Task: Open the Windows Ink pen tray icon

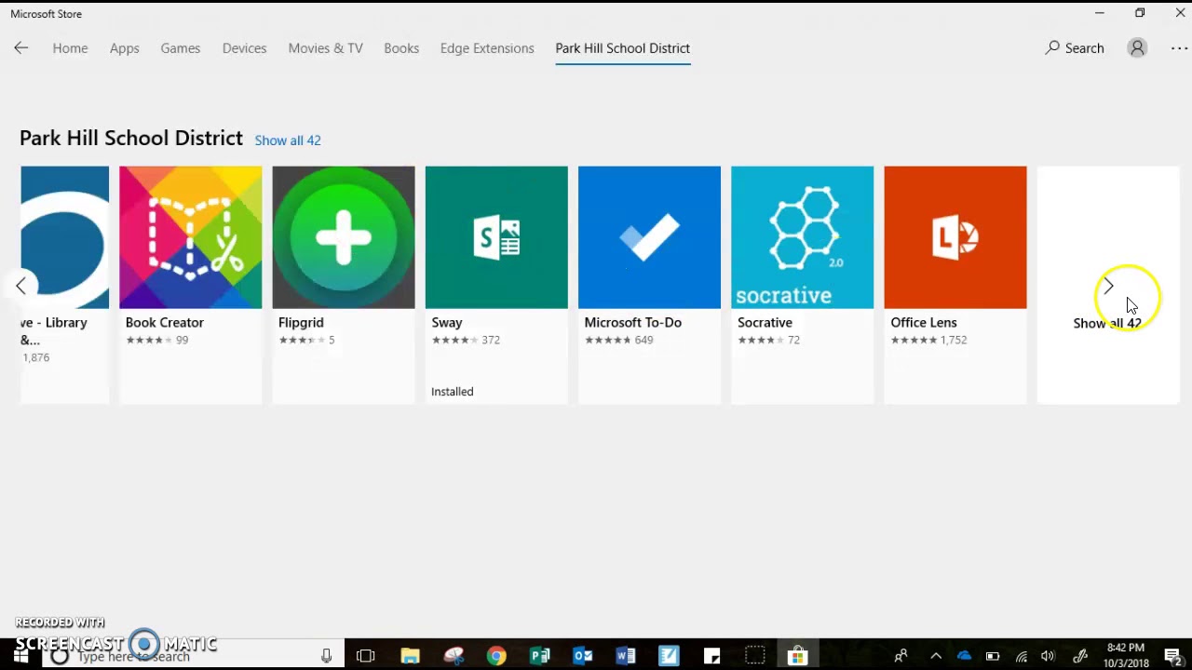Action: coord(1080,656)
